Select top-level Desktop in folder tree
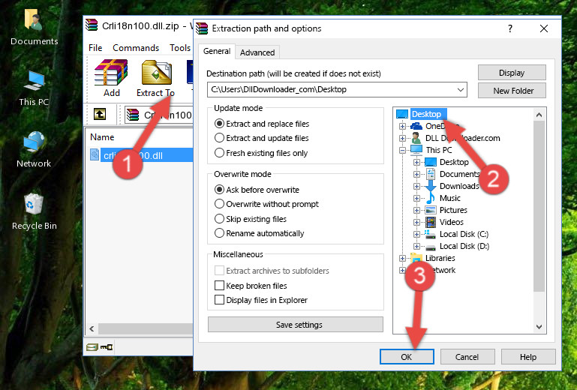577x390 pixels. click(422, 114)
